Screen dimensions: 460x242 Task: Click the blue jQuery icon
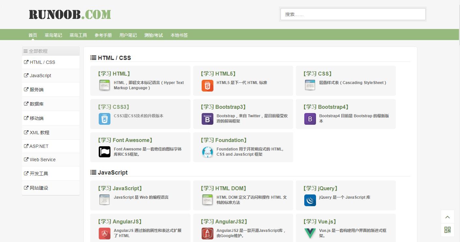pyautogui.click(x=310, y=200)
